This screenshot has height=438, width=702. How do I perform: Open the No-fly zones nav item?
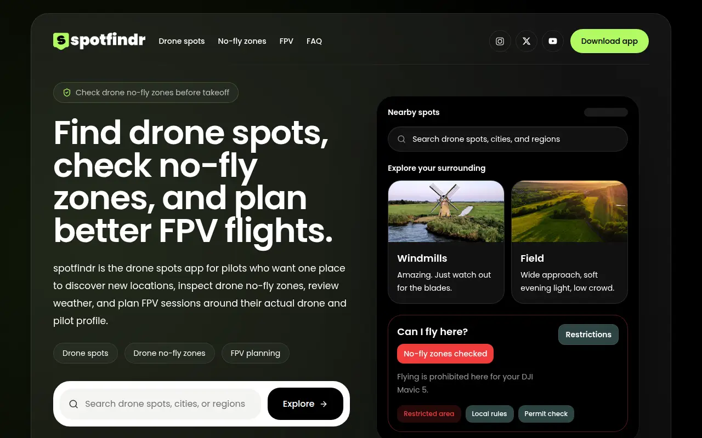point(242,41)
